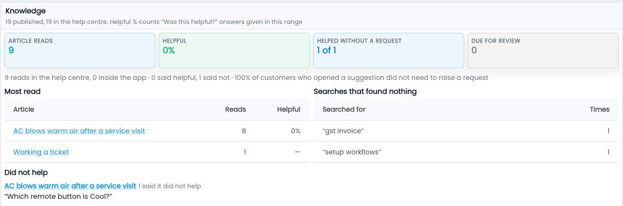The height and width of the screenshot is (206, 623).
Task: Click the Helpful column header
Action: (289, 109)
